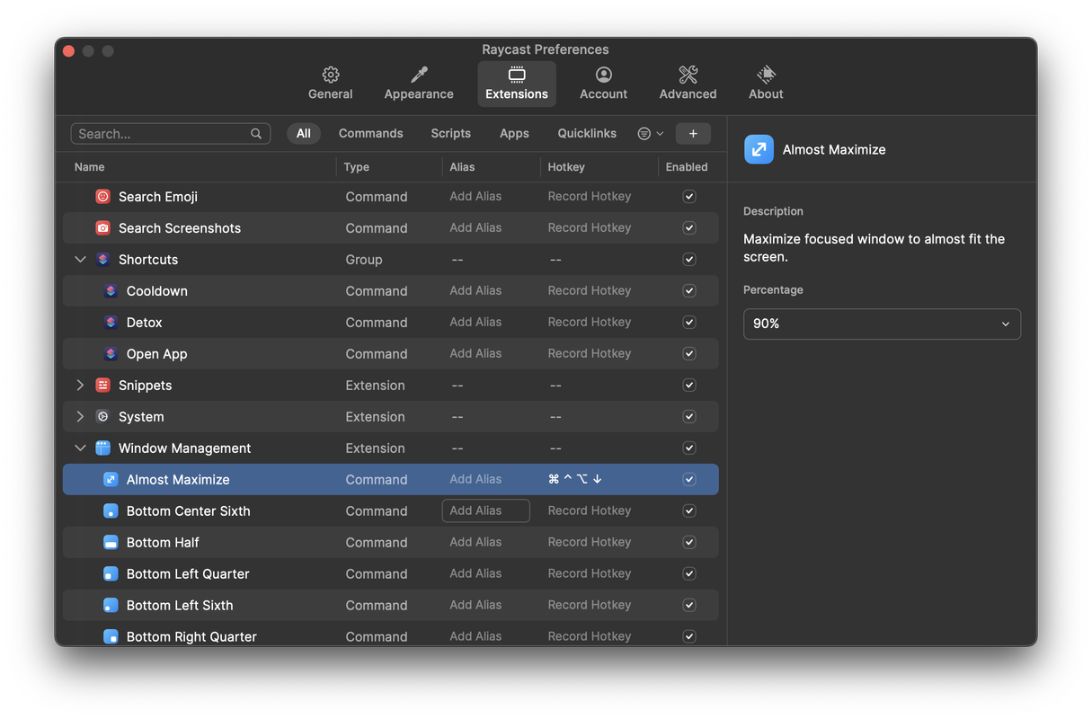Toggle Window Management enabled checkbox
This screenshot has width=1092, height=719.
pos(689,448)
